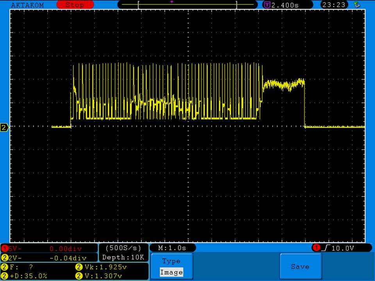Click the waveform memory position bar at top
The height and width of the screenshot is (281, 375).
187,5
